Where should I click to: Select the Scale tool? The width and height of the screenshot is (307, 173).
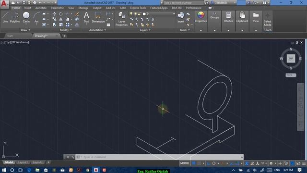coord(61,25)
